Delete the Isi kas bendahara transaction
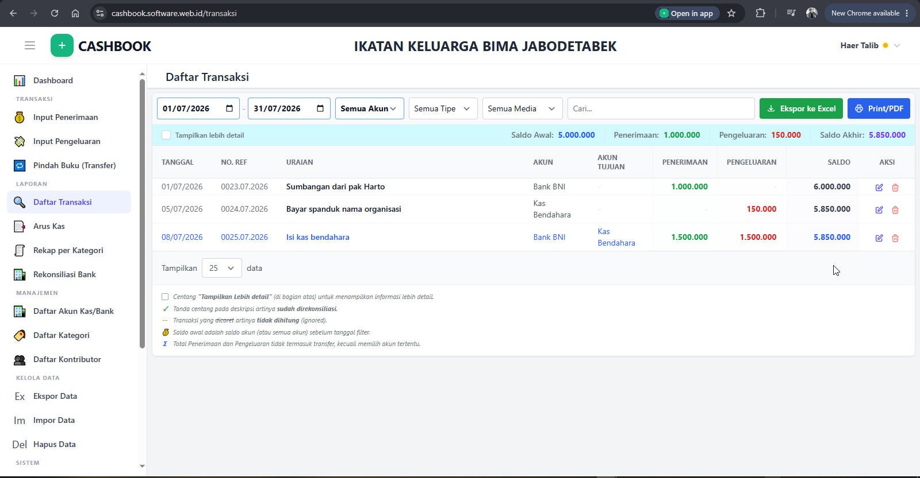 [895, 238]
